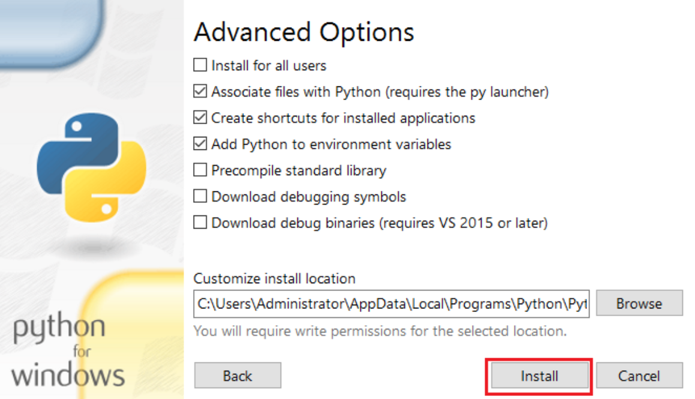Check Download debugging symbols box
This screenshot has width=695, height=399.
point(200,196)
